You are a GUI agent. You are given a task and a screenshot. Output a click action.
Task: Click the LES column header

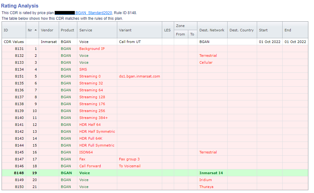[168, 30]
